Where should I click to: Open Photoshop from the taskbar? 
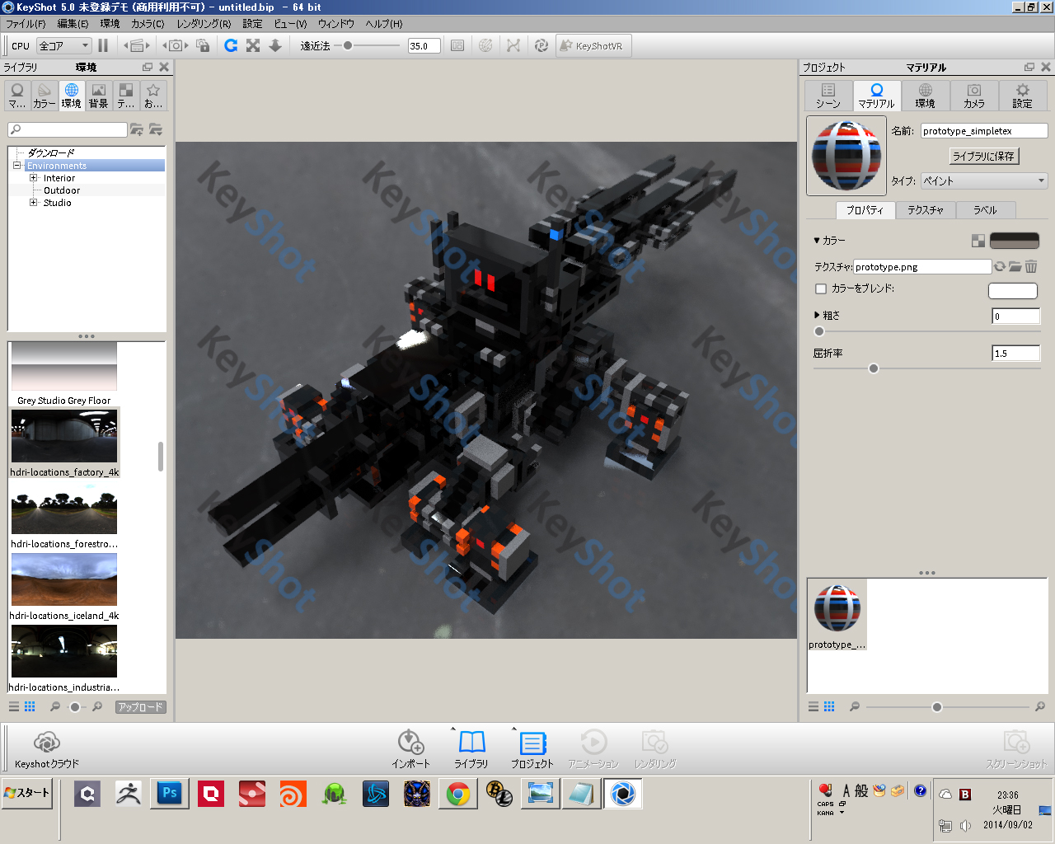[170, 794]
